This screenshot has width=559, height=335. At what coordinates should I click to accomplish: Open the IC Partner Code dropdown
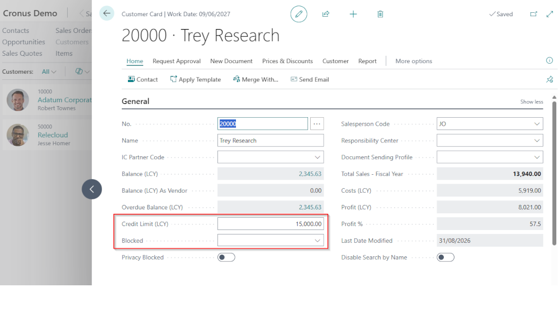coord(318,157)
